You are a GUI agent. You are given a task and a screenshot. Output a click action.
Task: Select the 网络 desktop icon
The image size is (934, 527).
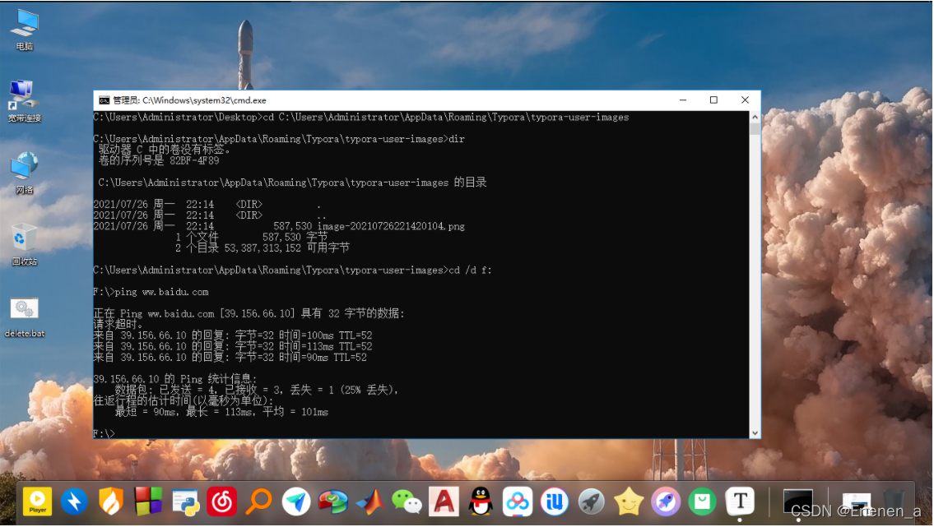[x=24, y=169]
